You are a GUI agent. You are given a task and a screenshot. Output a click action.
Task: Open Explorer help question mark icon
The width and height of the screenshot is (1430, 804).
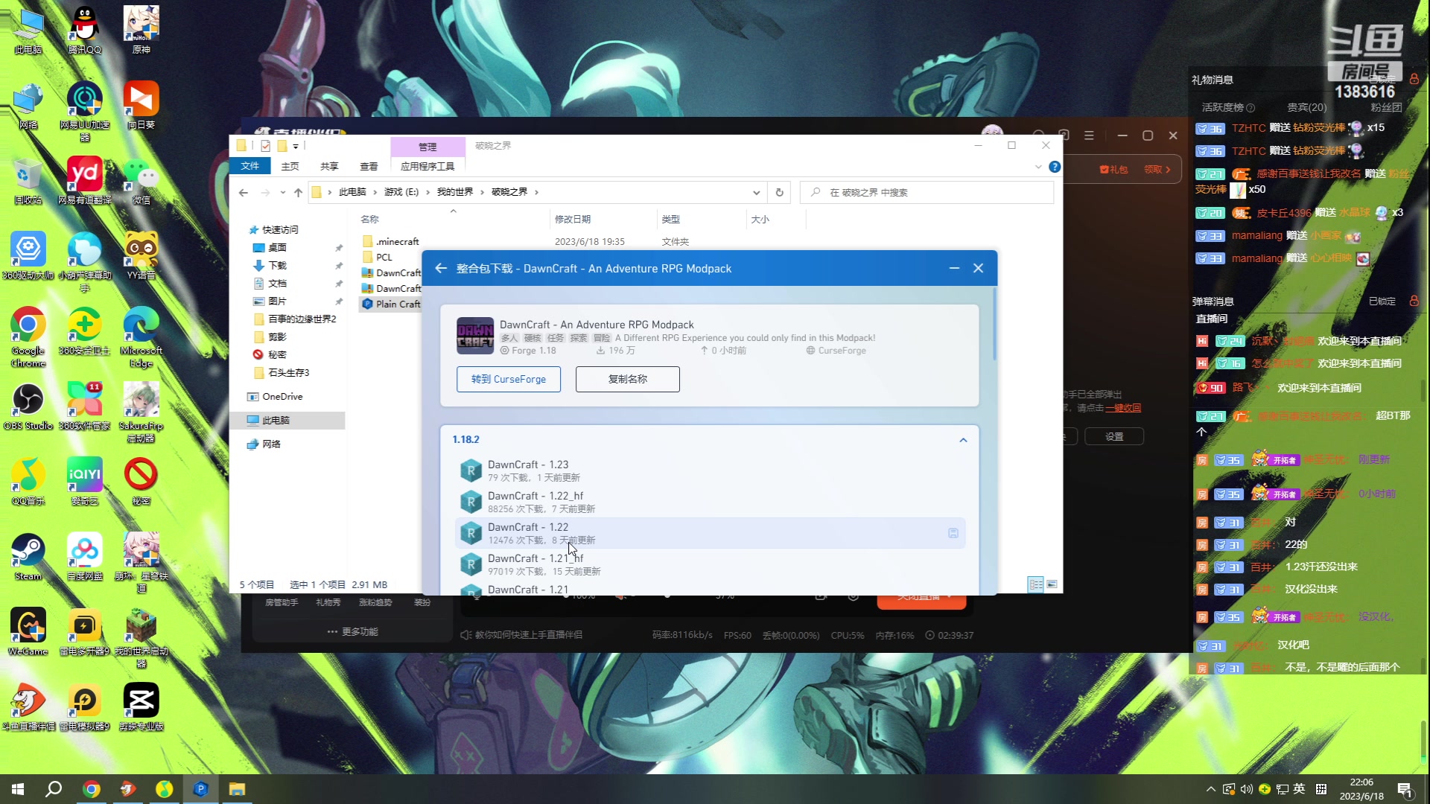[1055, 167]
